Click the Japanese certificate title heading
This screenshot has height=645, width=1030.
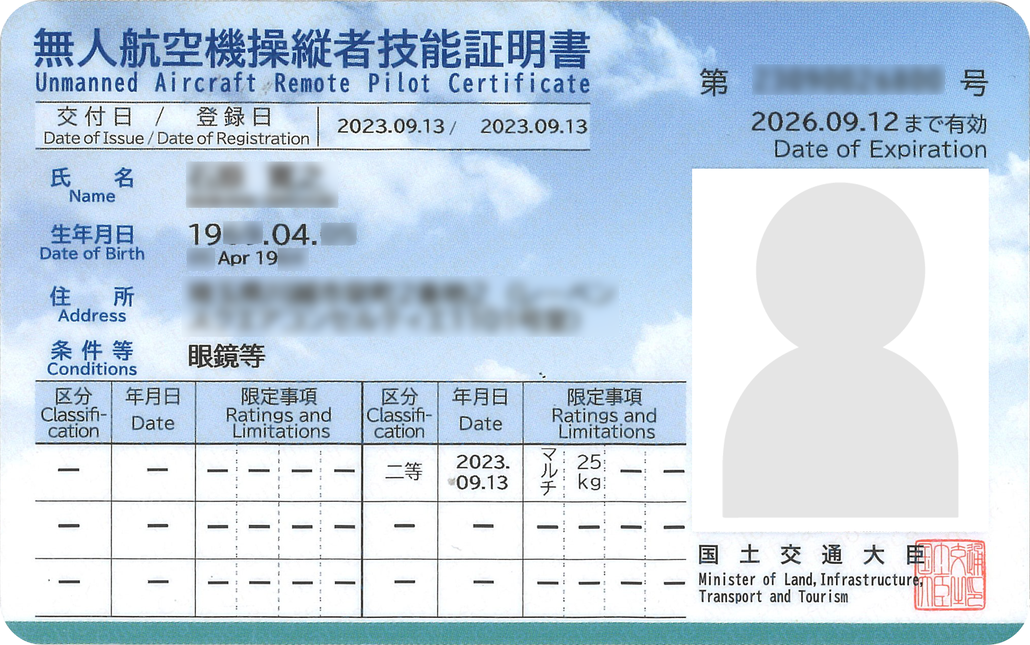coord(312,48)
